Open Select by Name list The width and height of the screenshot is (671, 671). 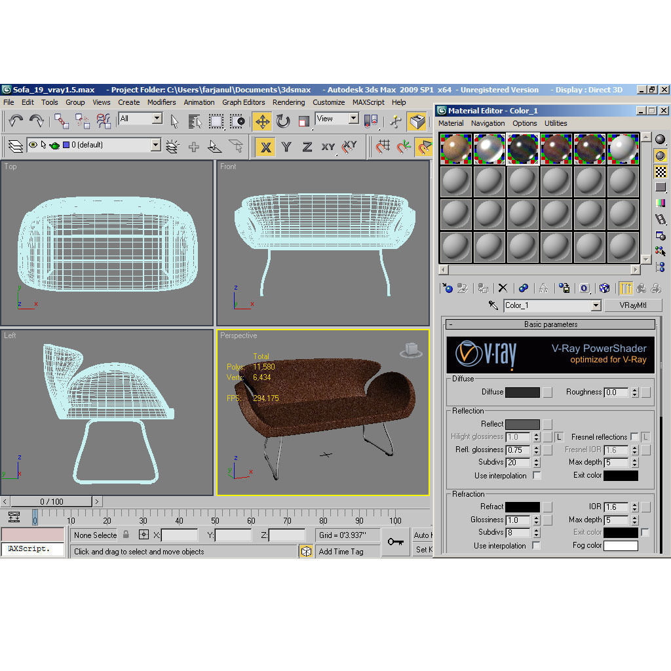tap(195, 121)
